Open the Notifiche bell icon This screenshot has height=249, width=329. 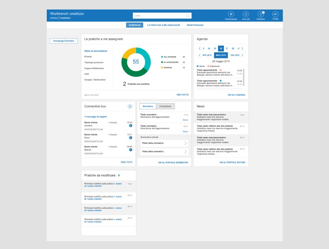[x=261, y=14]
